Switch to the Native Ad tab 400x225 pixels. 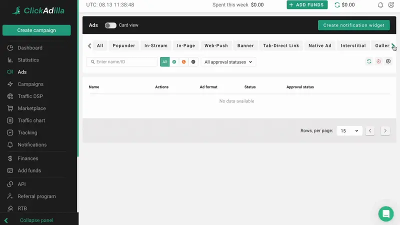pyautogui.click(x=319, y=45)
